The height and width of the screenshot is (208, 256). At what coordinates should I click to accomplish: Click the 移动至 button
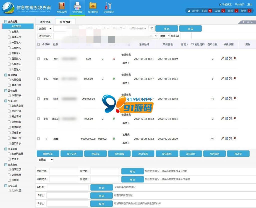tap(238, 154)
